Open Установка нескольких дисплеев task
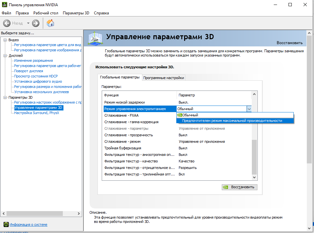This screenshot has height=233, width=314. (42, 92)
